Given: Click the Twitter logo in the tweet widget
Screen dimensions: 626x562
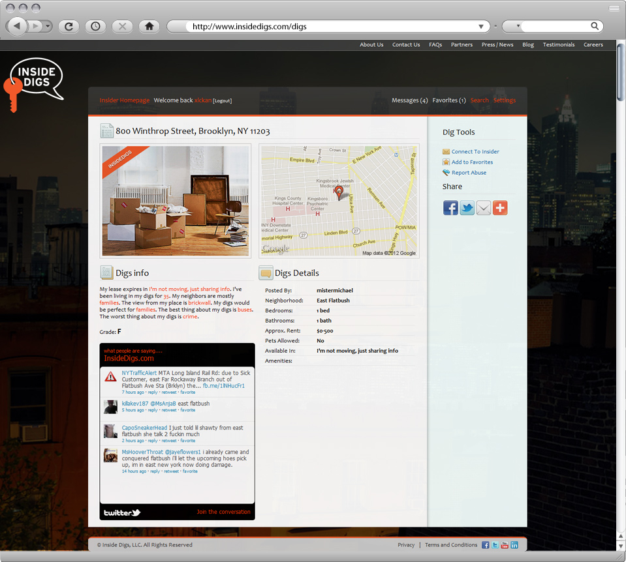Looking at the screenshot, I should (x=122, y=512).
